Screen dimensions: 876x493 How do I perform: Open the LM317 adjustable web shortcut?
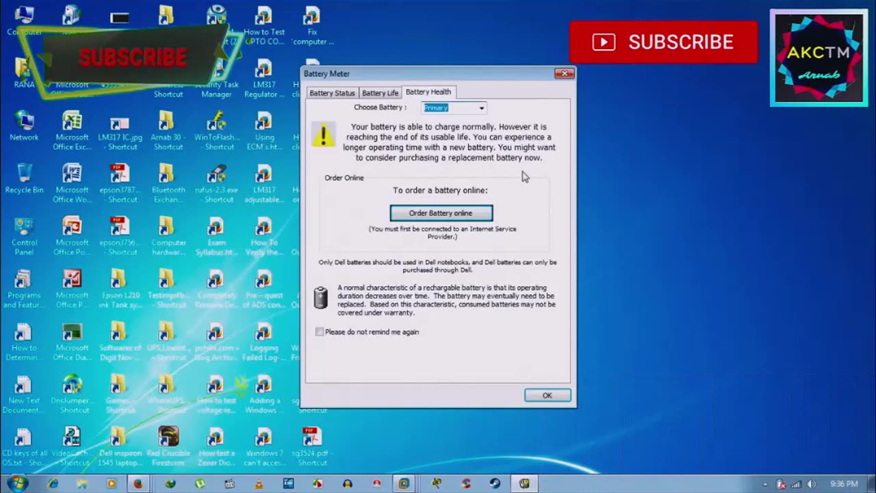click(x=264, y=183)
